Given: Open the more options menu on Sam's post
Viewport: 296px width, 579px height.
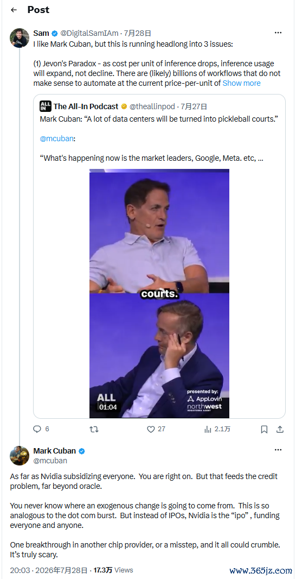Looking at the screenshot, I should point(278,33).
